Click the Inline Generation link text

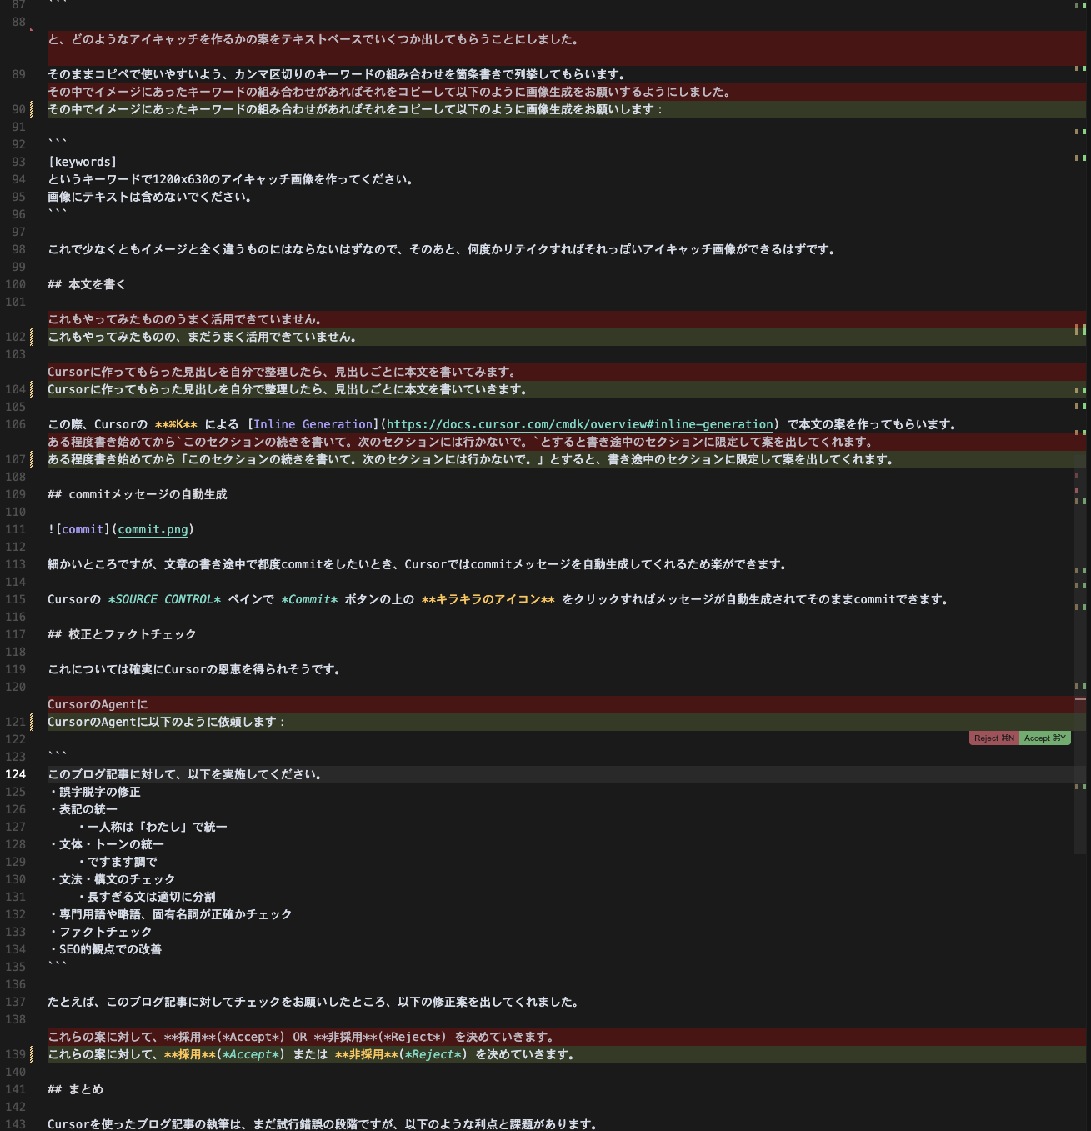click(x=313, y=424)
